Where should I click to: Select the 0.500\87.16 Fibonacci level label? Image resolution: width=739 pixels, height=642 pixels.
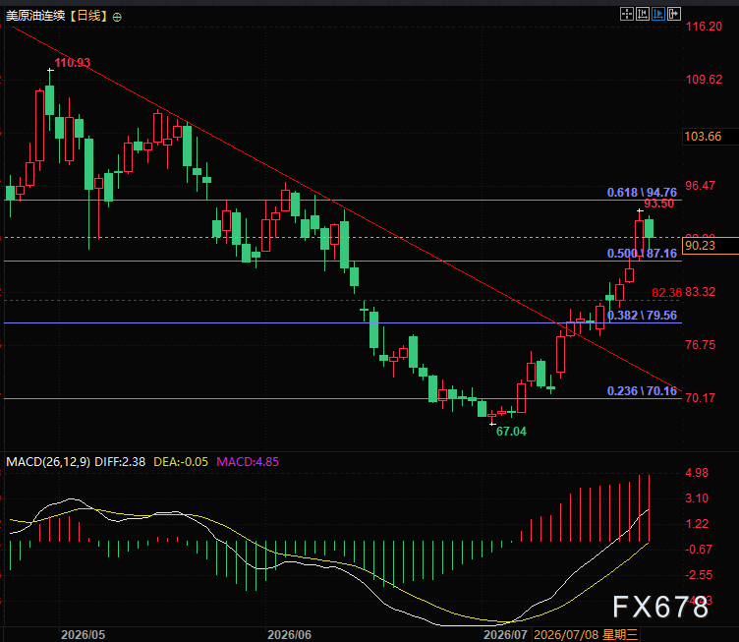[642, 254]
